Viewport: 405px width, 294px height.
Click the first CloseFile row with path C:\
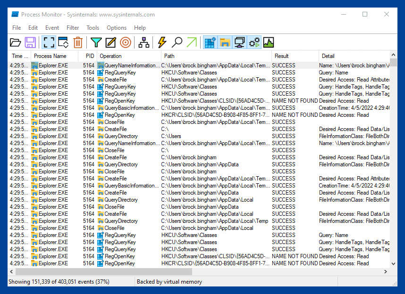[x=199, y=150]
